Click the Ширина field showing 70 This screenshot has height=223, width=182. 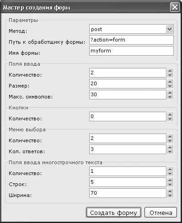pyautogui.click(x=128, y=193)
